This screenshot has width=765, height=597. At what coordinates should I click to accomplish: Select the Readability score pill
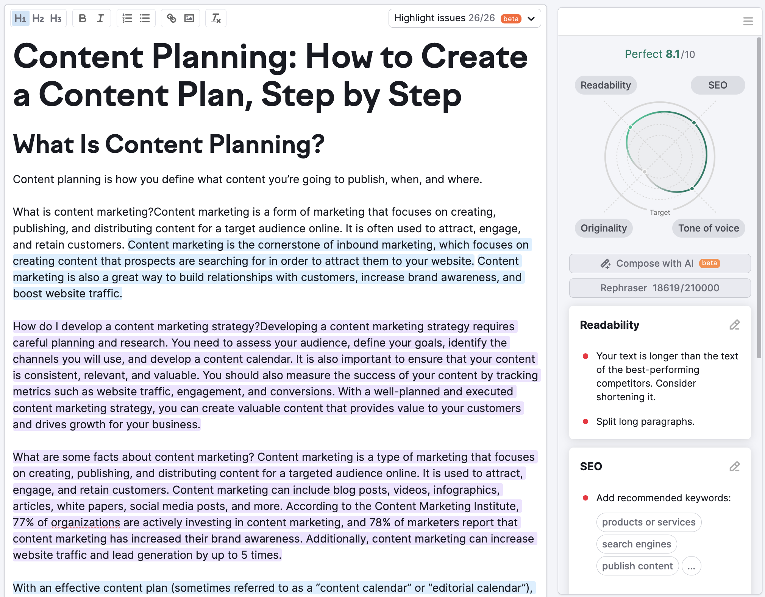coord(606,85)
